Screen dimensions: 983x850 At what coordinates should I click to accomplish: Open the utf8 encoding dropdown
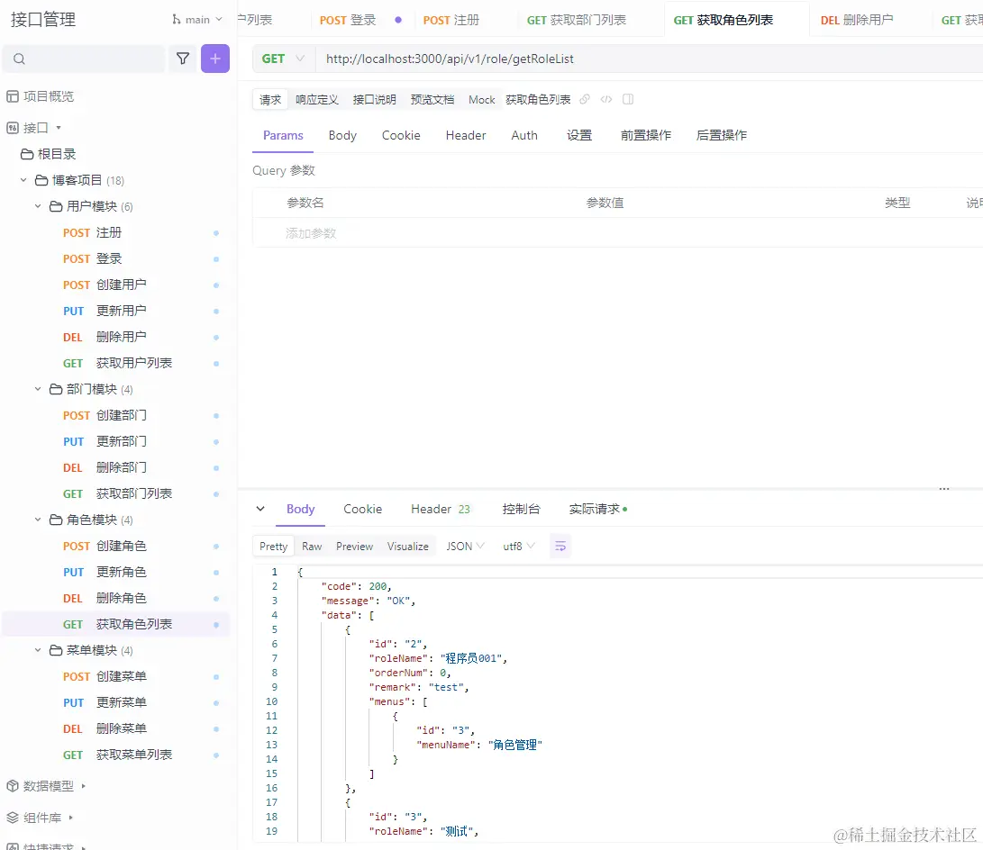click(519, 547)
